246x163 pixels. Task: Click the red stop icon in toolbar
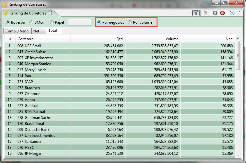point(222,13)
